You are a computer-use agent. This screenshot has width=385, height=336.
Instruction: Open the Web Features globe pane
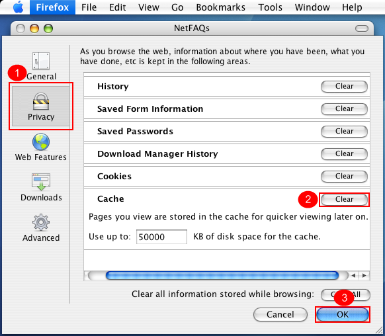click(41, 147)
